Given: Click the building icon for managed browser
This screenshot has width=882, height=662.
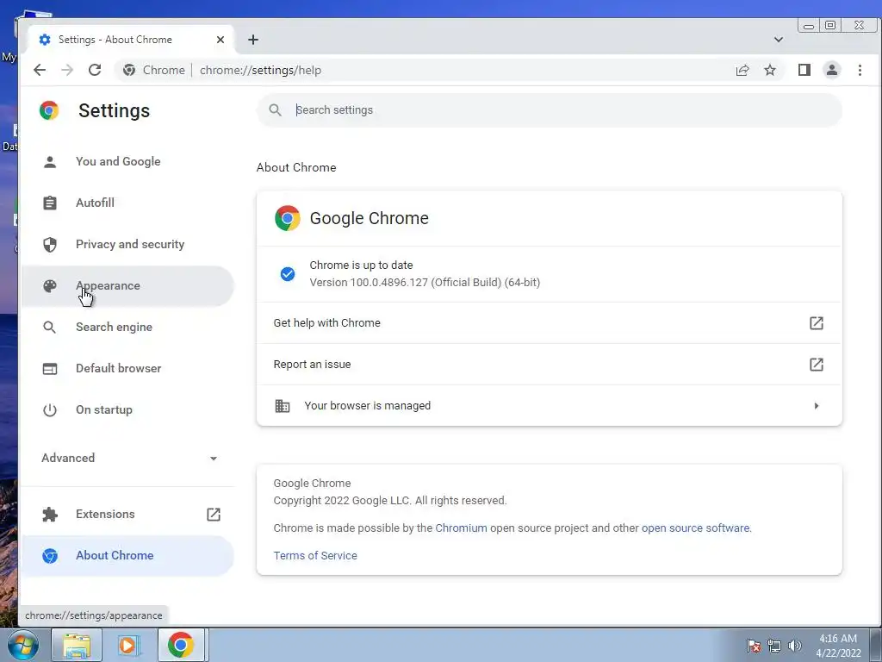Looking at the screenshot, I should click(x=283, y=406).
